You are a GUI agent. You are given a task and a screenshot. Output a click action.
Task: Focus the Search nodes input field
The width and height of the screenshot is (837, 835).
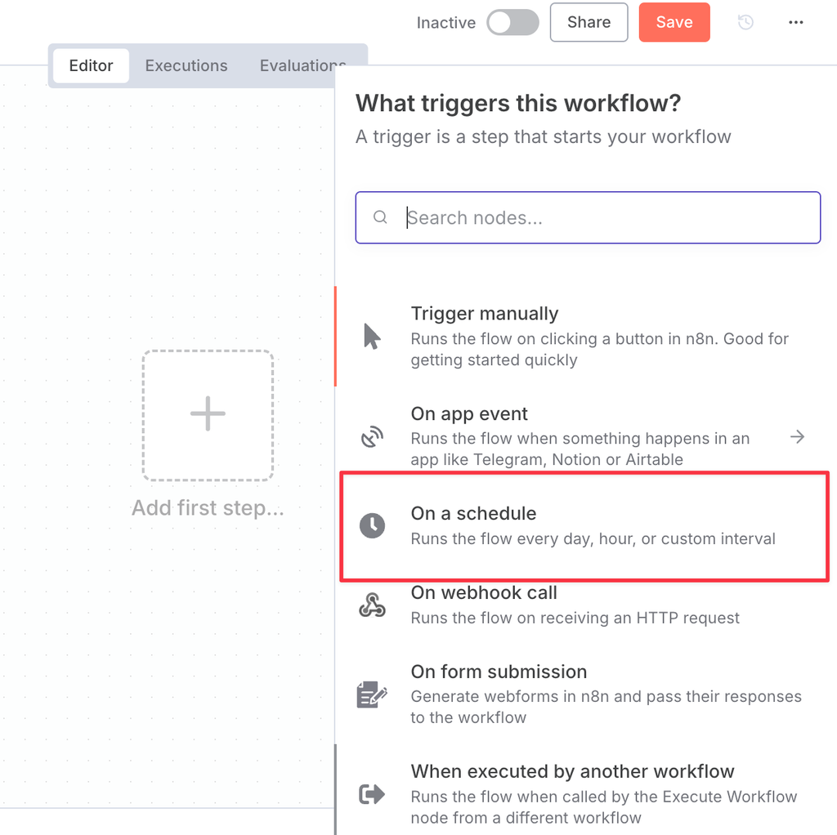(x=588, y=217)
